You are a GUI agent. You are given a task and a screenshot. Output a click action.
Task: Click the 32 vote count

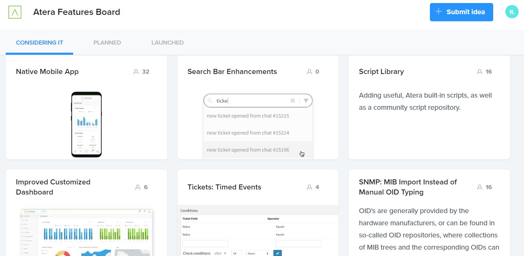click(x=146, y=72)
